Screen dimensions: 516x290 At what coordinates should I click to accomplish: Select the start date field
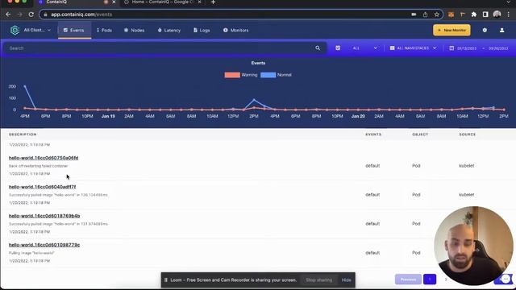[x=467, y=48]
